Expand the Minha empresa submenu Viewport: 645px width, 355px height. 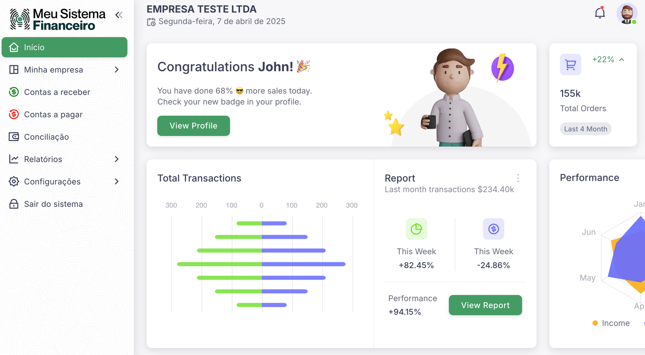117,70
